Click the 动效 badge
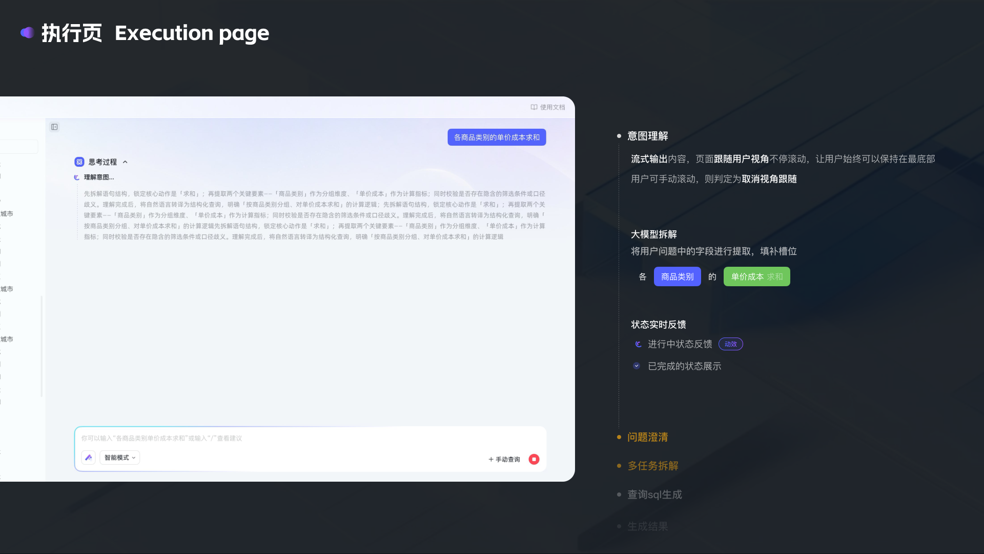Image resolution: width=984 pixels, height=554 pixels. click(730, 344)
